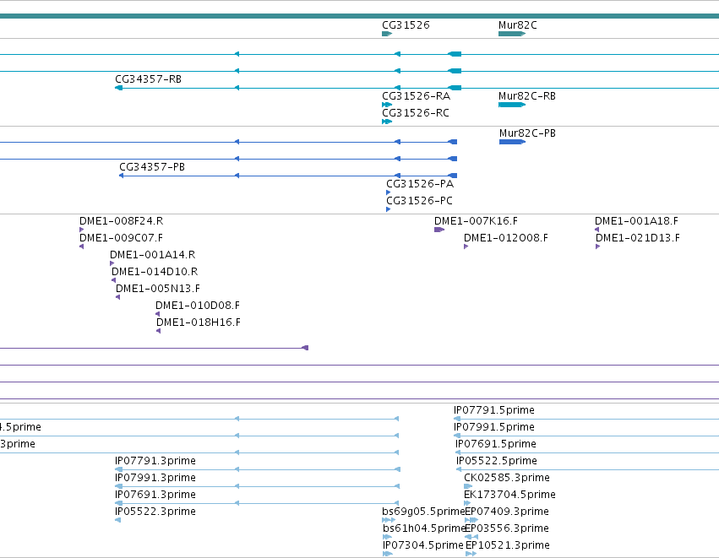Screen dimensions: 719x558
Task: Click the DME1-018H16.F arrowhead marker
Action: (159, 332)
